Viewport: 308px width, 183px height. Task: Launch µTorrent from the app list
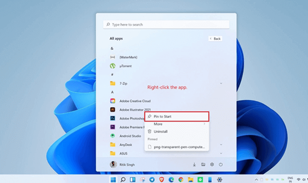pos(126,66)
